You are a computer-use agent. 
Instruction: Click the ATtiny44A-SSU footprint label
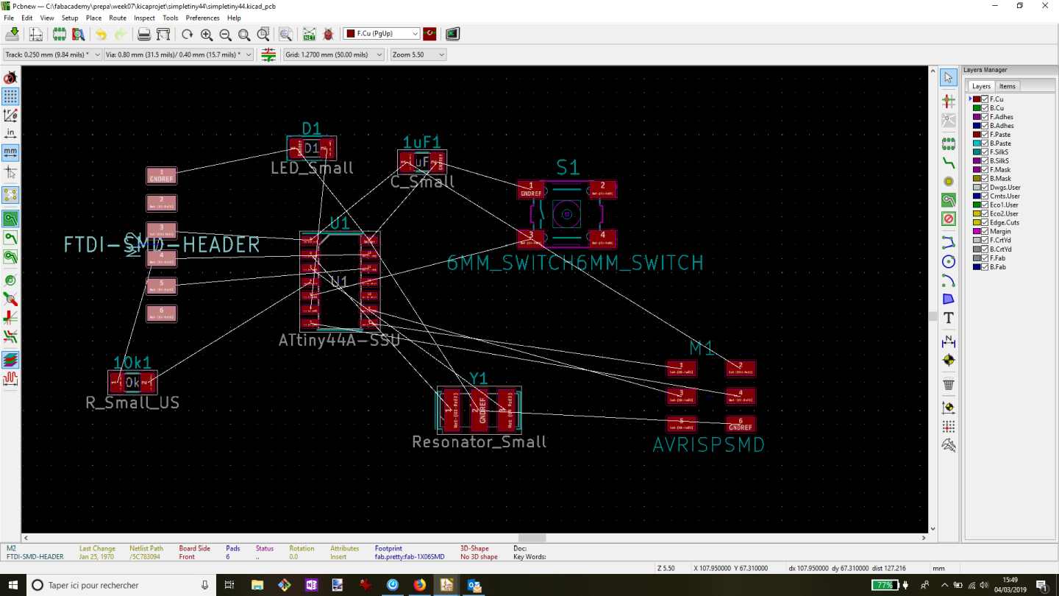(339, 341)
